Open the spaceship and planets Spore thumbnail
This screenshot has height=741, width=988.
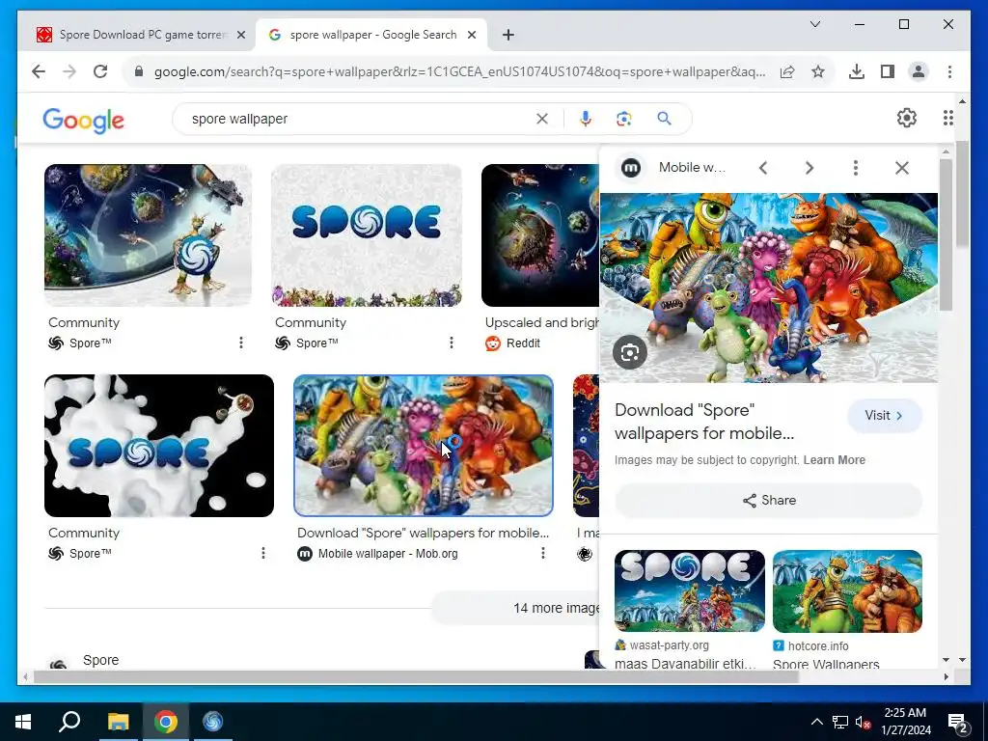[148, 235]
